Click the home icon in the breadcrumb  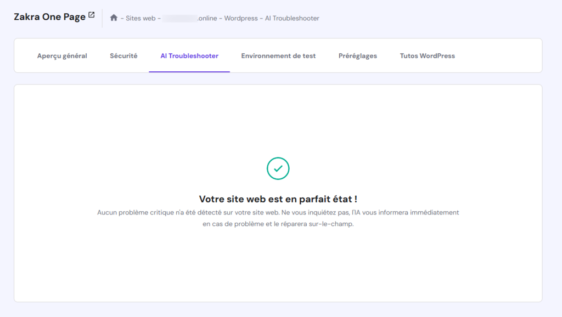(113, 18)
